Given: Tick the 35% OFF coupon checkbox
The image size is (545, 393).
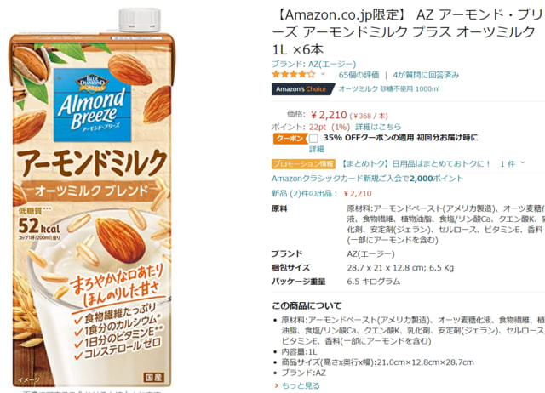Looking at the screenshot, I should click(x=313, y=138).
